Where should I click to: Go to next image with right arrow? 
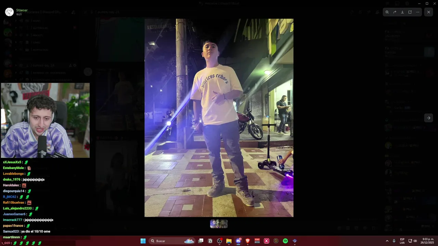(x=428, y=118)
